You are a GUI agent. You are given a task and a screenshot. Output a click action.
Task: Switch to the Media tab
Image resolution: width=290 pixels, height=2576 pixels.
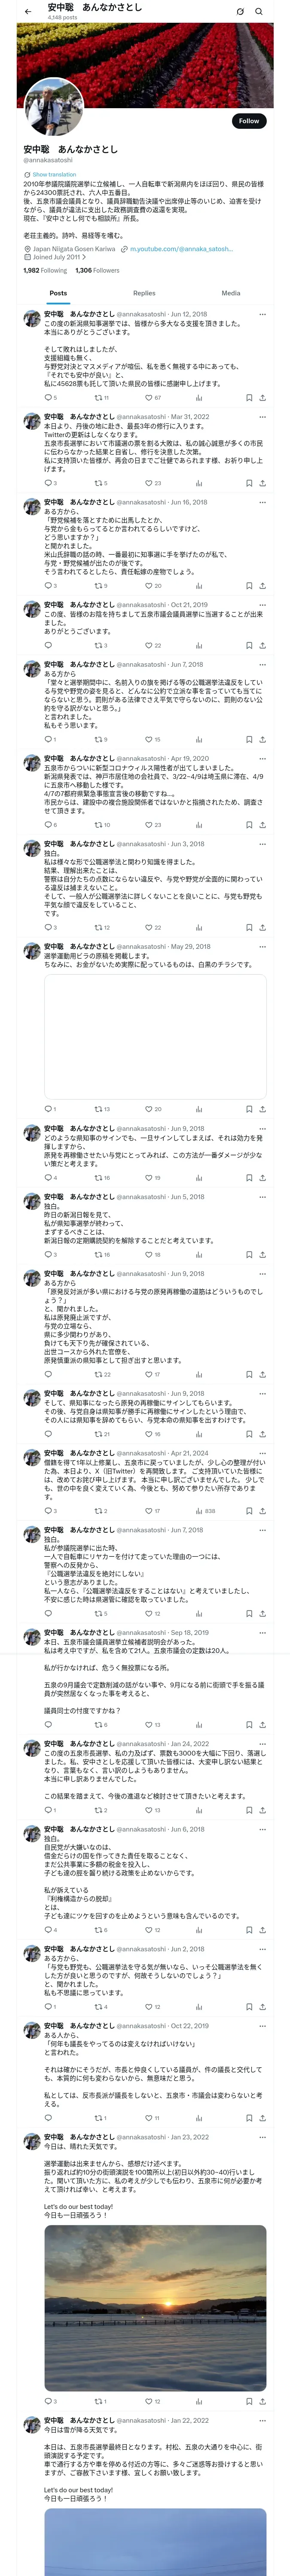click(231, 293)
